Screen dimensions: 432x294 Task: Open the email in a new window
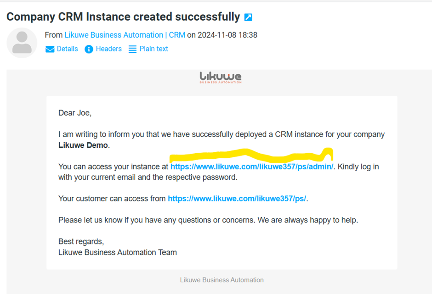248,17
